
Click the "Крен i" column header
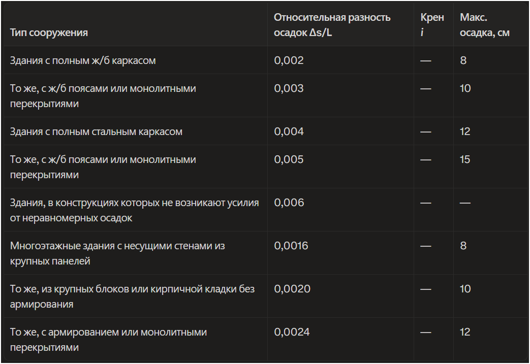(x=432, y=25)
